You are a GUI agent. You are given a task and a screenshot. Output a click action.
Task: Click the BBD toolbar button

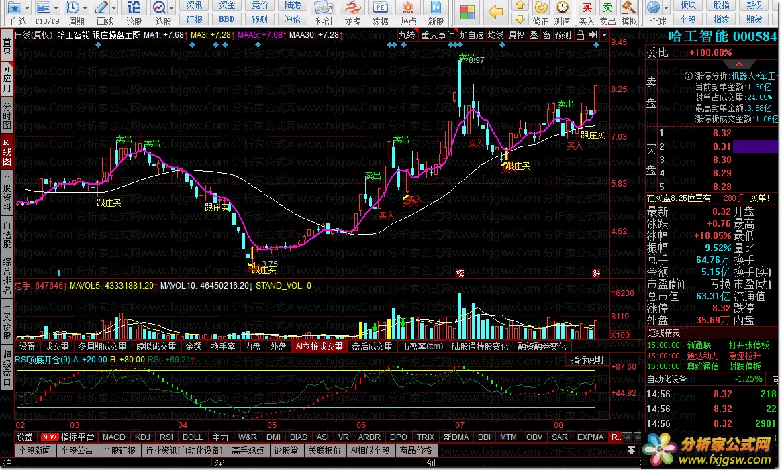click(226, 19)
